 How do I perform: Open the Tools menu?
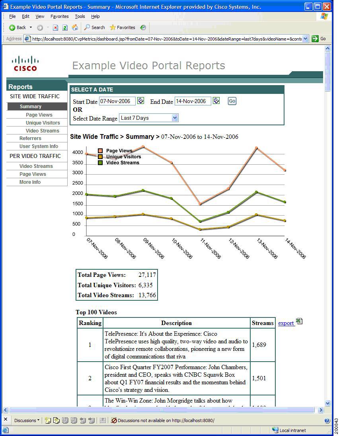click(80, 16)
